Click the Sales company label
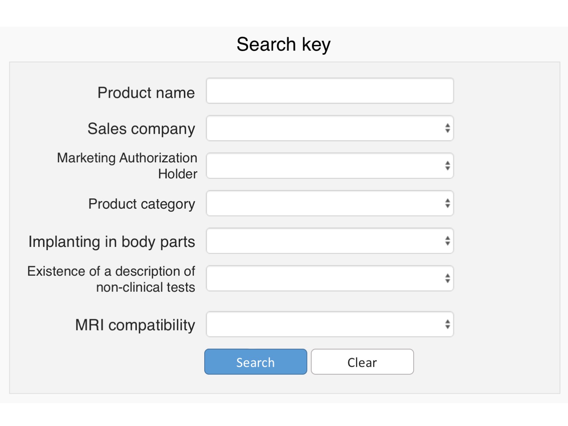This screenshot has width=568, height=426. tap(141, 129)
